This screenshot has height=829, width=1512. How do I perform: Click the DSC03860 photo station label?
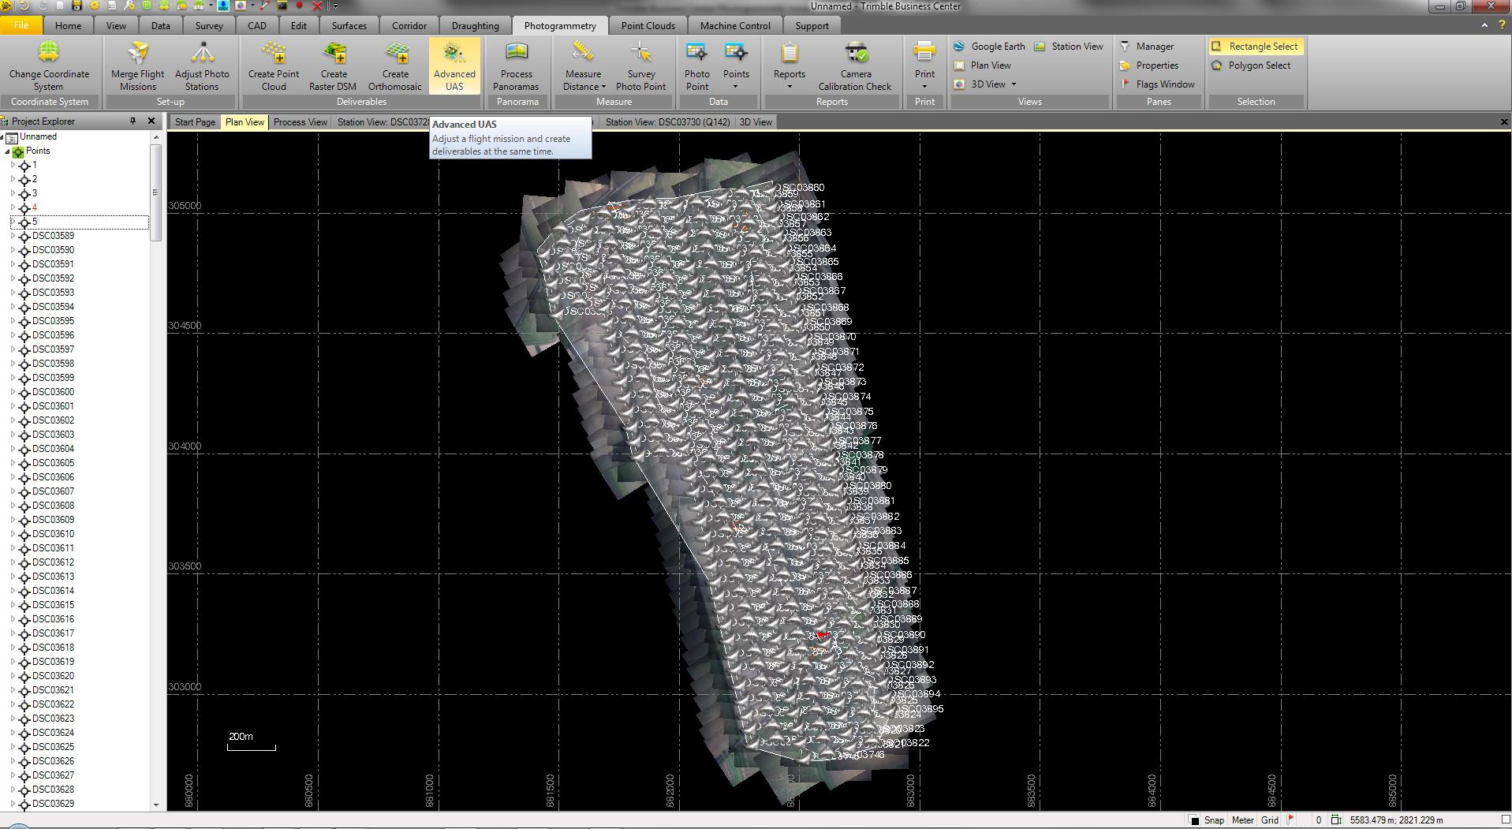pyautogui.click(x=800, y=188)
